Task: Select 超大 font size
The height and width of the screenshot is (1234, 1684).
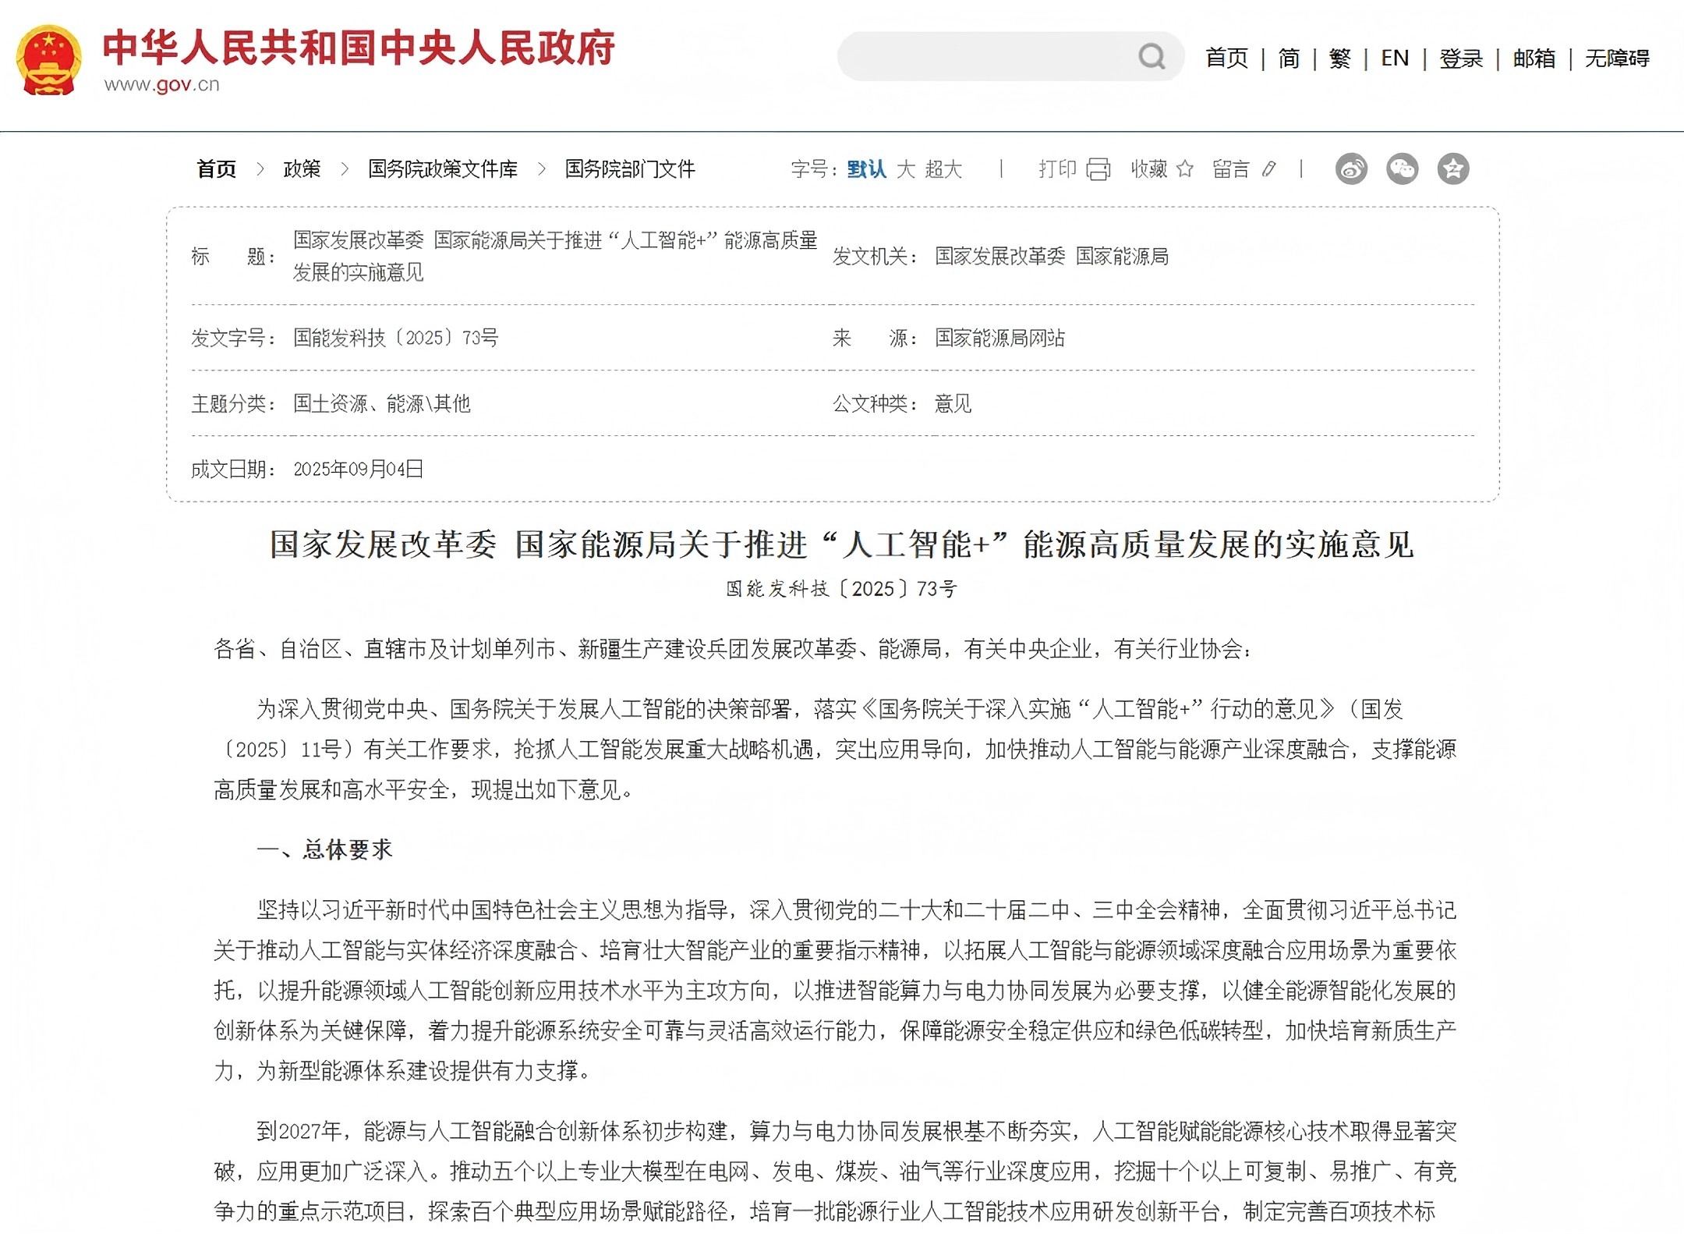Action: point(943,169)
